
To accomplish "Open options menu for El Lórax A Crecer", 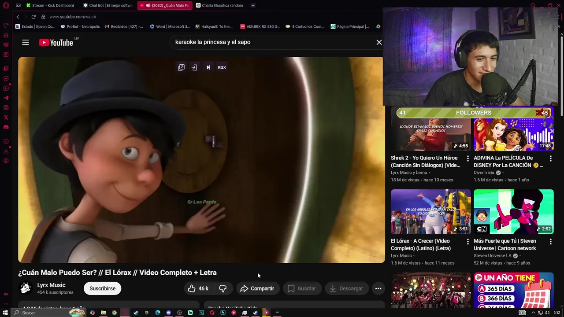I will click(468, 241).
